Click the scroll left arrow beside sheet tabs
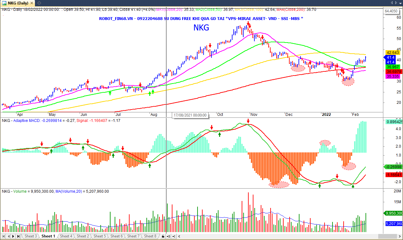 point(179,236)
